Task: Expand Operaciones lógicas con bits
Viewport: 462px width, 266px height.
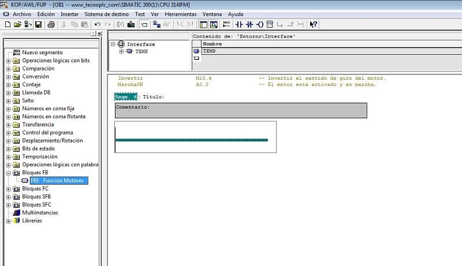Action: tap(8, 61)
